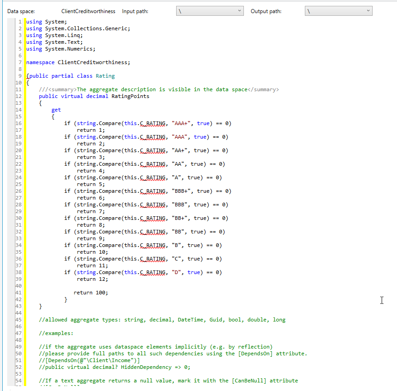Viewport: 397px width, 391px height.
Task: Click the "D" string literal
Action: pyautogui.click(x=176, y=272)
